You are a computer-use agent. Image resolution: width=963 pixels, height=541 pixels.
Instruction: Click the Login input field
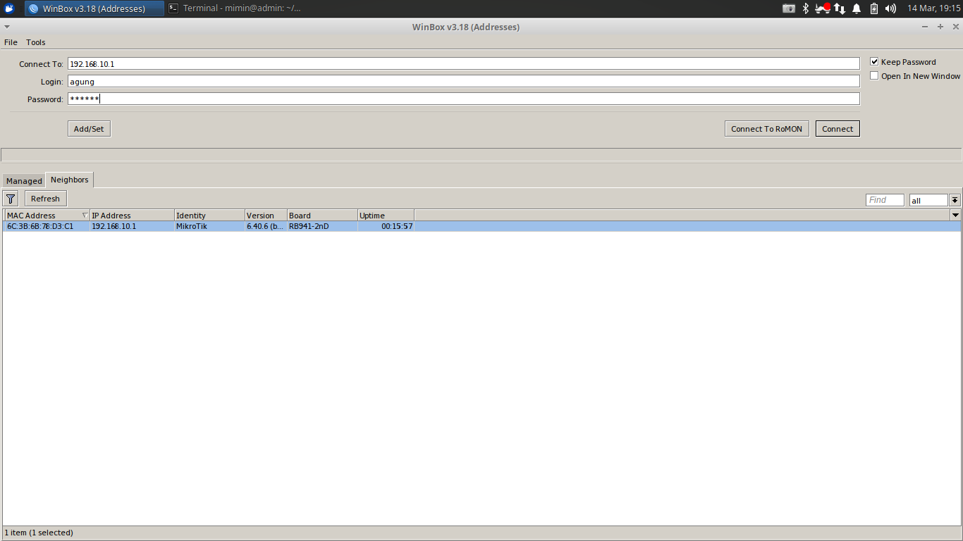pyautogui.click(x=463, y=82)
